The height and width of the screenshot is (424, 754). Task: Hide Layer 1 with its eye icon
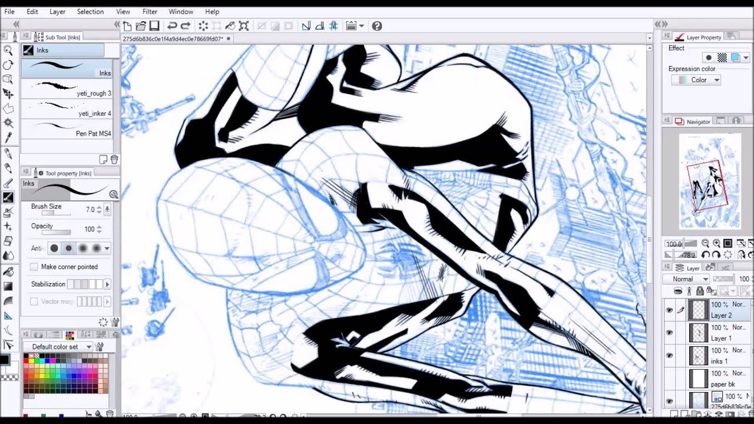pyautogui.click(x=669, y=333)
